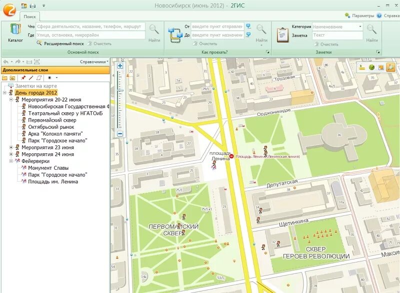Click the fit-to-screen icon in left panel toolbar

pos(36,62)
